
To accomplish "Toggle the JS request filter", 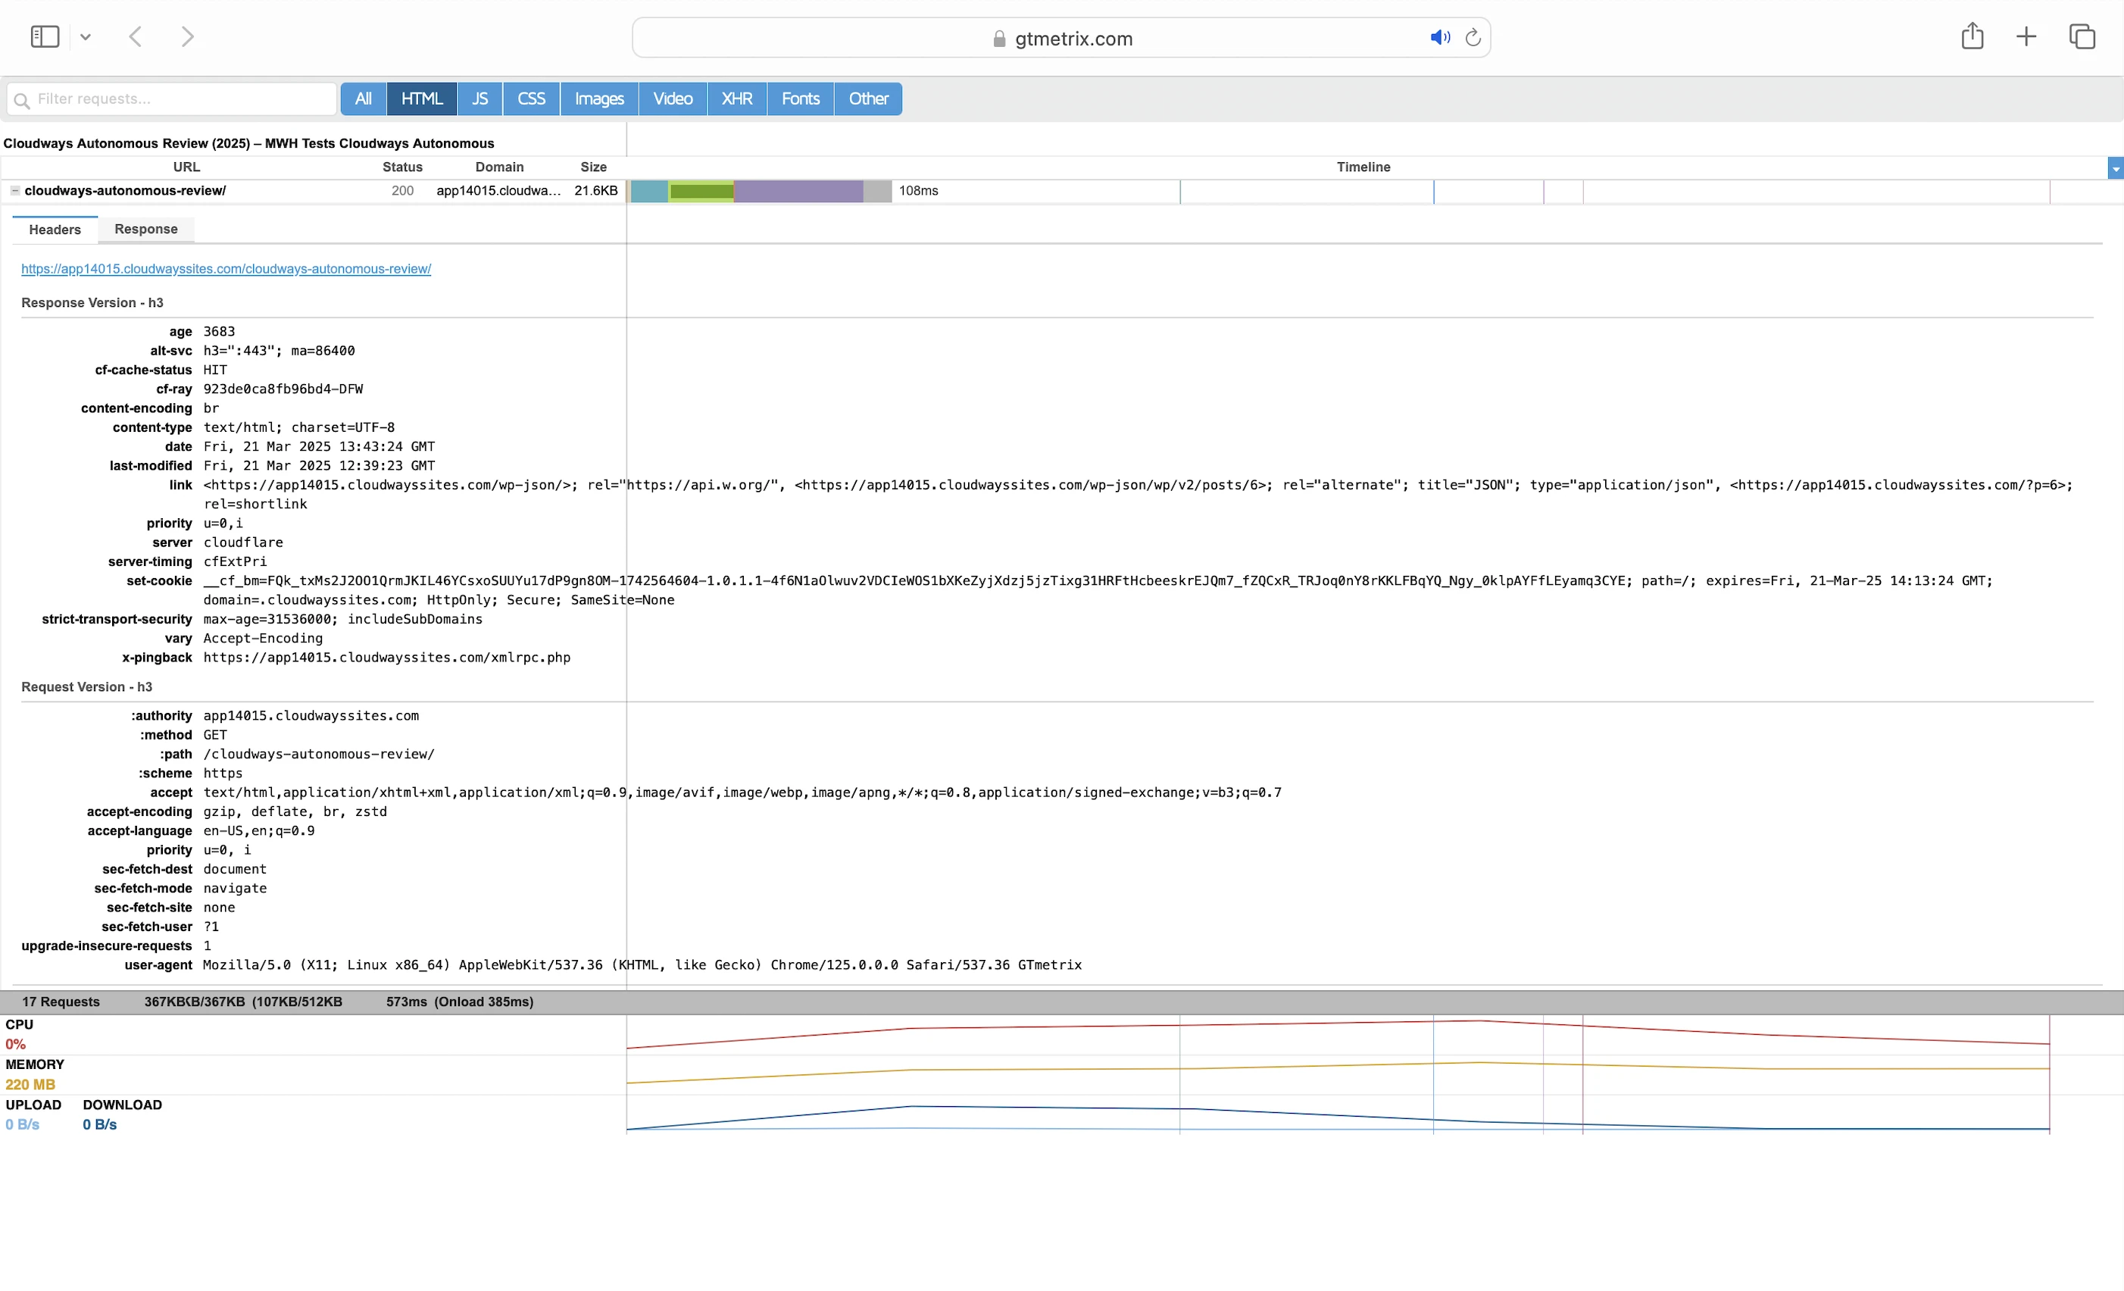I will click(479, 99).
